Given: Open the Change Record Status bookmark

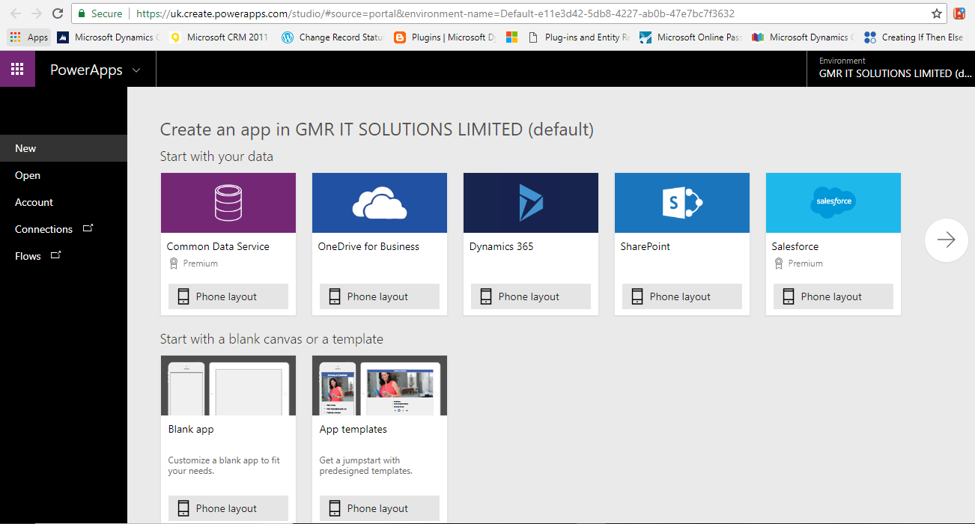Looking at the screenshot, I should click(x=332, y=37).
